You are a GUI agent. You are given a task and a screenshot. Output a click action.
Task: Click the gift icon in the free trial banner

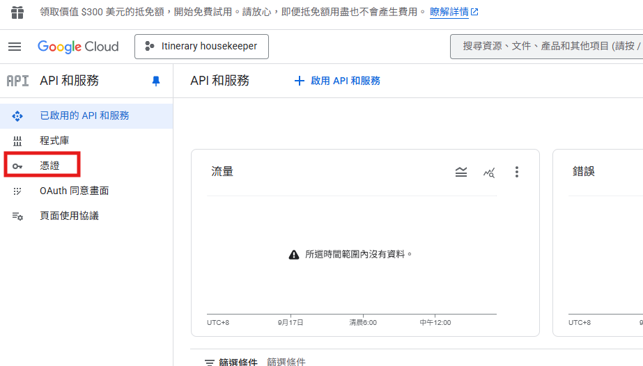click(17, 13)
